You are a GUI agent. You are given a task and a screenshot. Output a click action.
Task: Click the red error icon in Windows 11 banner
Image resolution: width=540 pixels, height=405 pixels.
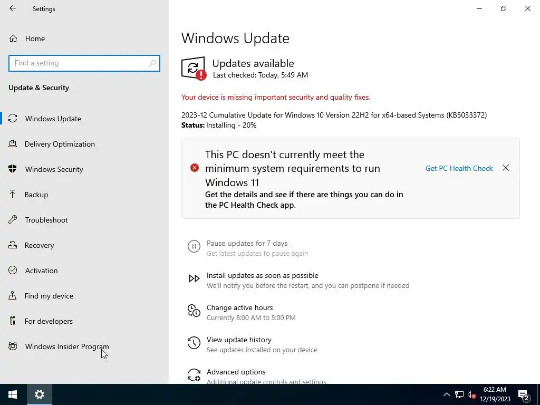pos(195,168)
